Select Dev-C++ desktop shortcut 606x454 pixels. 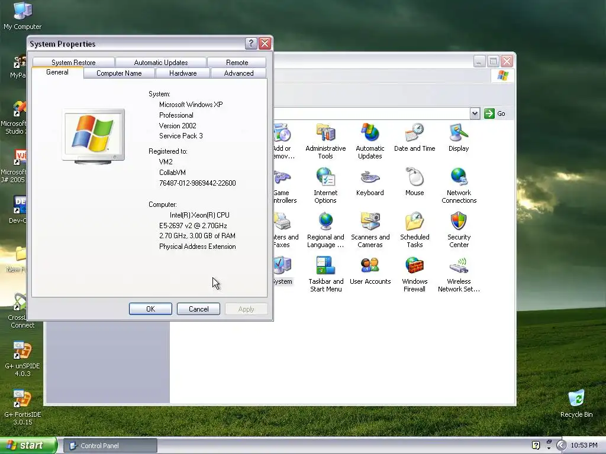pos(18,210)
